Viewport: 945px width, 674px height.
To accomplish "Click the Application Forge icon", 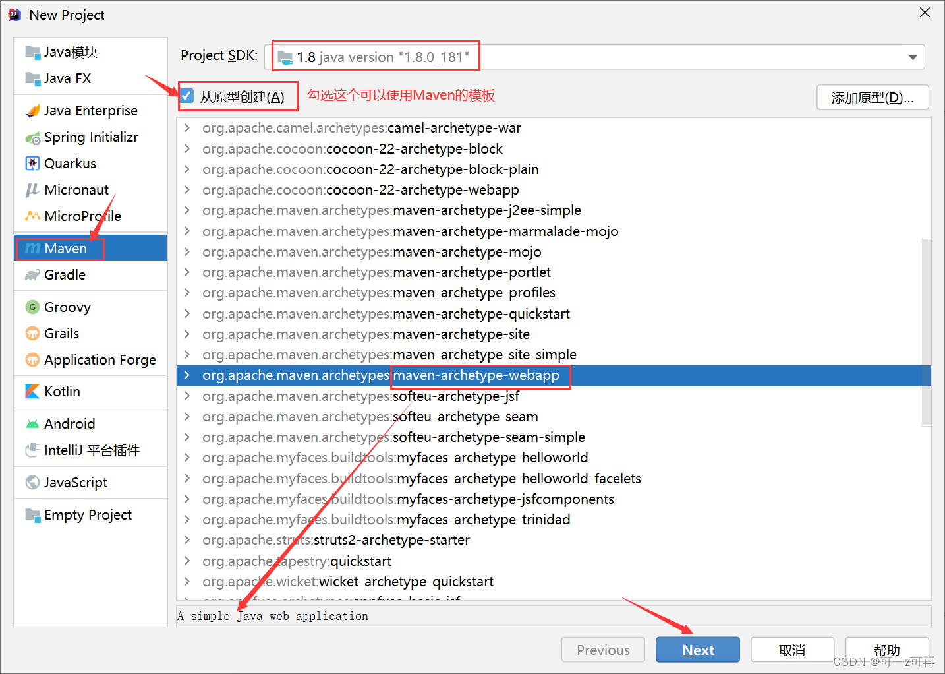I will click(x=32, y=360).
